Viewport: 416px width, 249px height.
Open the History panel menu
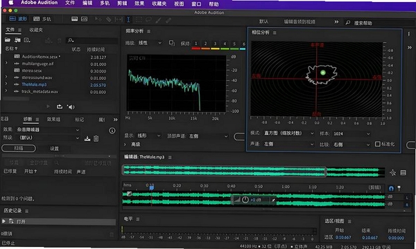click(26, 211)
